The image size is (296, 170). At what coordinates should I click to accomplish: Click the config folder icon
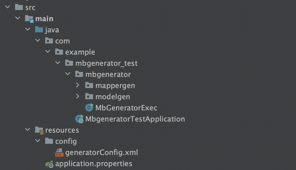click(x=49, y=141)
